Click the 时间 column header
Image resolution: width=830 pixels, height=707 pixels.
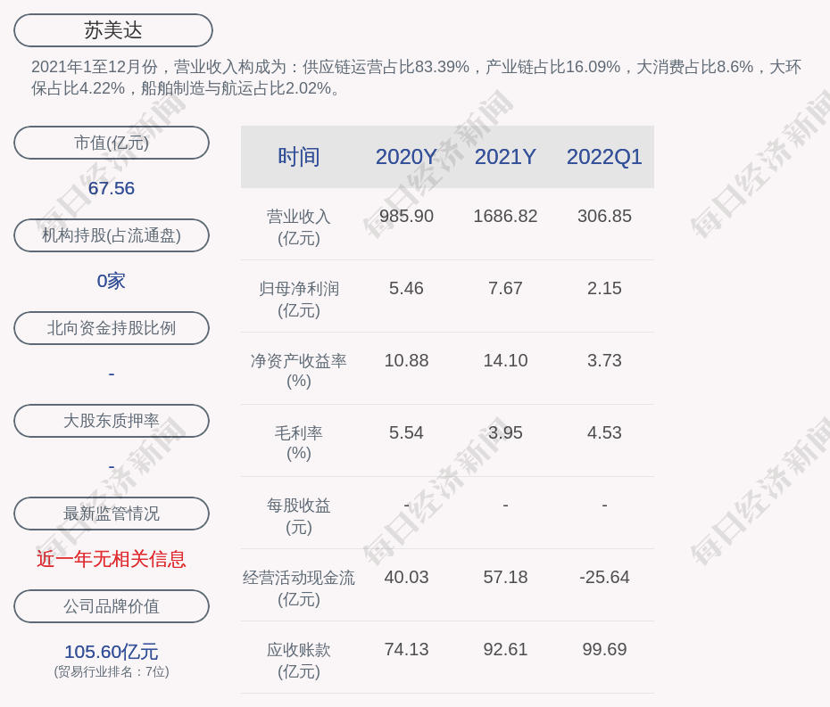pos(299,157)
